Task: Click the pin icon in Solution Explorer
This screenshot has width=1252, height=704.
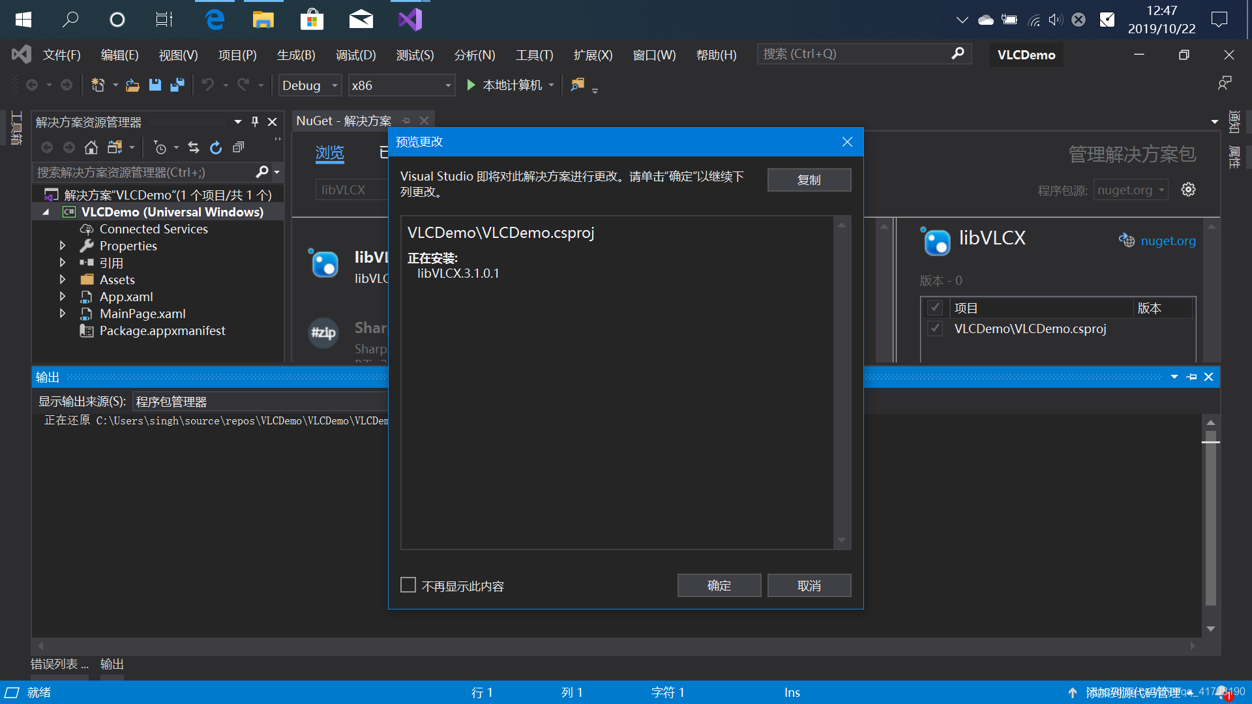Action: pyautogui.click(x=254, y=121)
